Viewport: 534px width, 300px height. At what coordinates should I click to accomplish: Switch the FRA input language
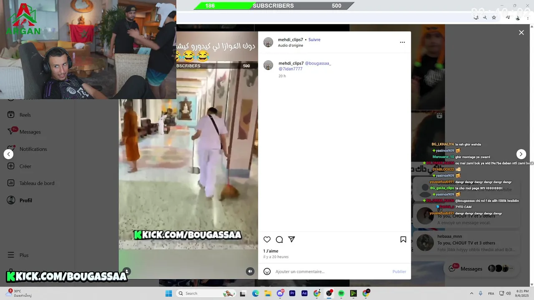click(x=491, y=293)
